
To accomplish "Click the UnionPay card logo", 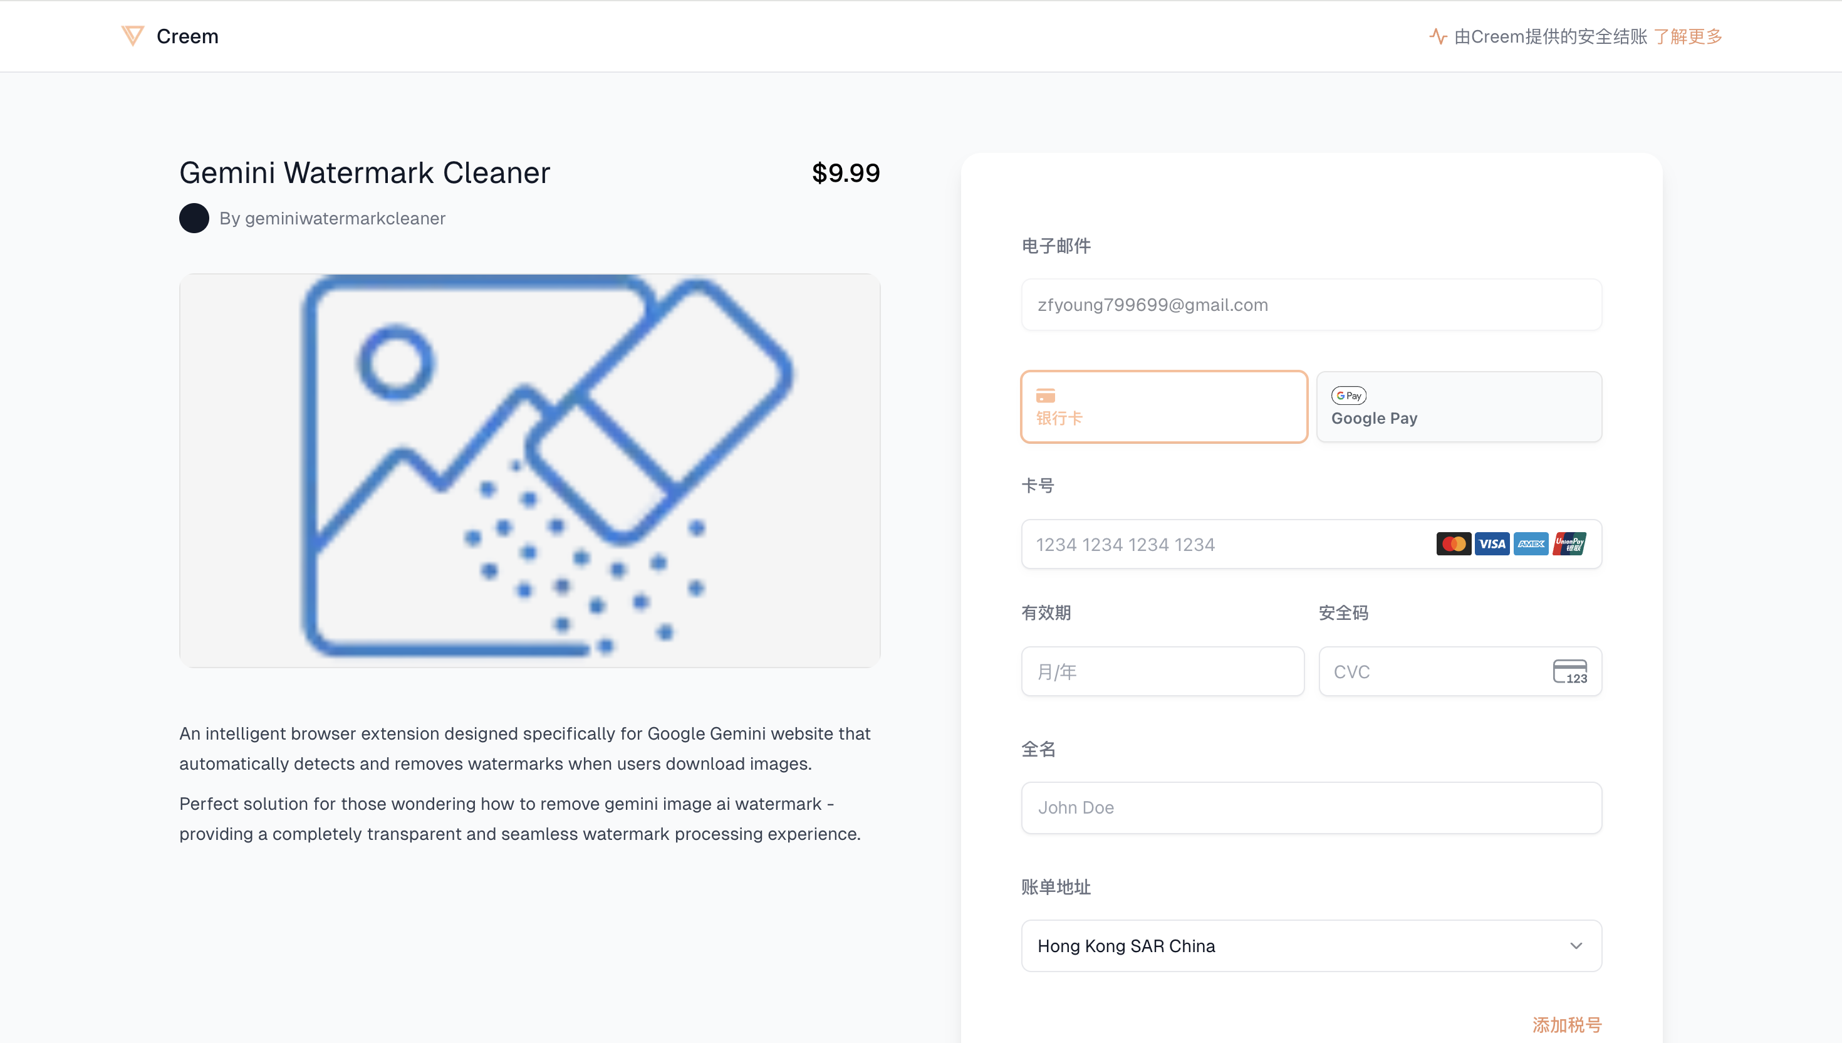I will tap(1569, 543).
